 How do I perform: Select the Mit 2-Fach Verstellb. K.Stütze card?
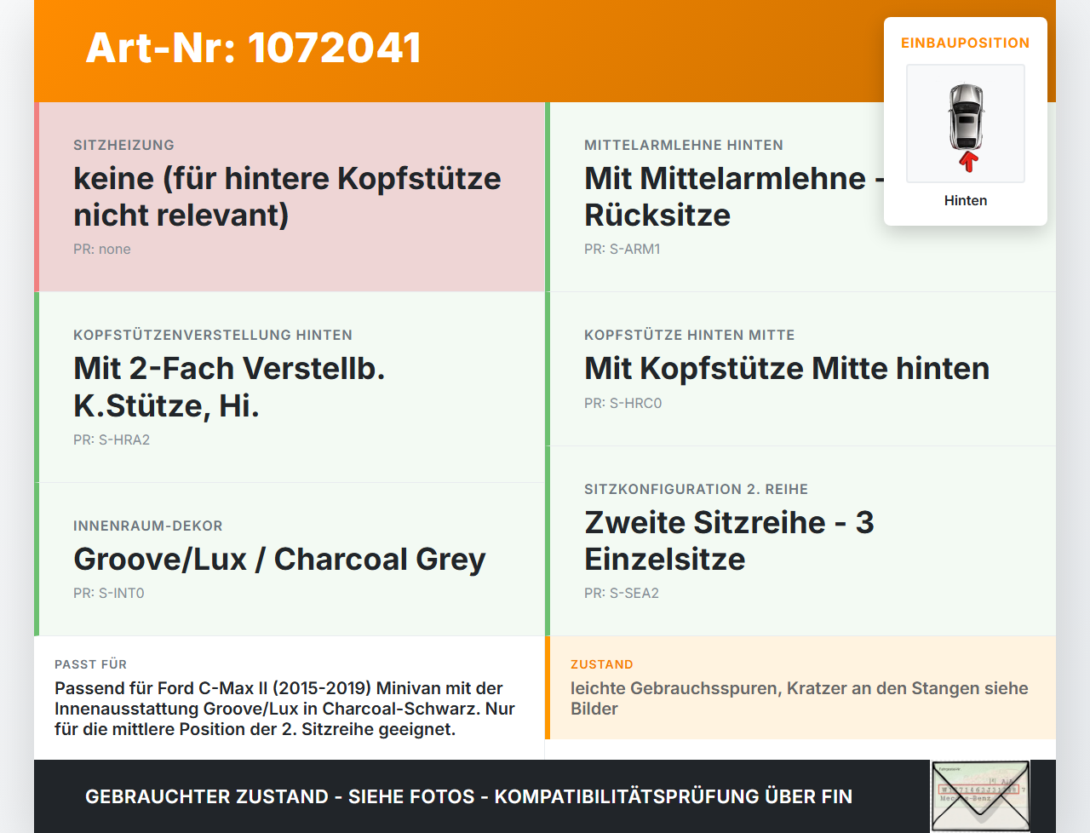pos(290,388)
